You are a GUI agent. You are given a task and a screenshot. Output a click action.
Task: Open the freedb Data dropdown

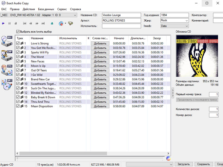coord(187,26)
